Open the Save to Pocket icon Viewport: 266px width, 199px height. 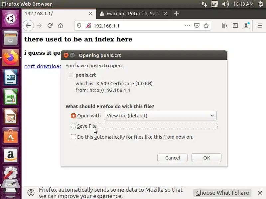click(x=197, y=26)
